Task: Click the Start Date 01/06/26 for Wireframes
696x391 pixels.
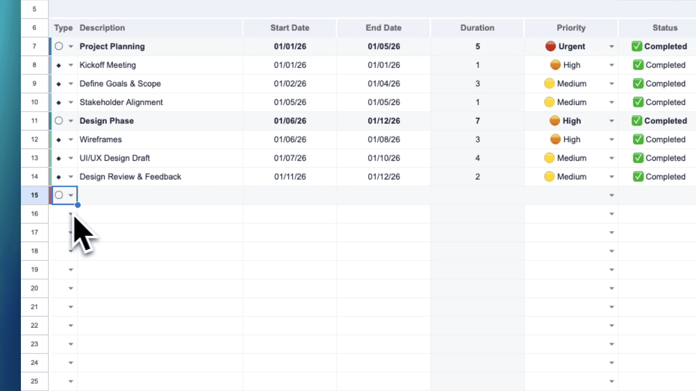Action: tap(290, 139)
